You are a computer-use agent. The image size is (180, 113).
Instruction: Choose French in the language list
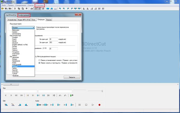[23, 48]
